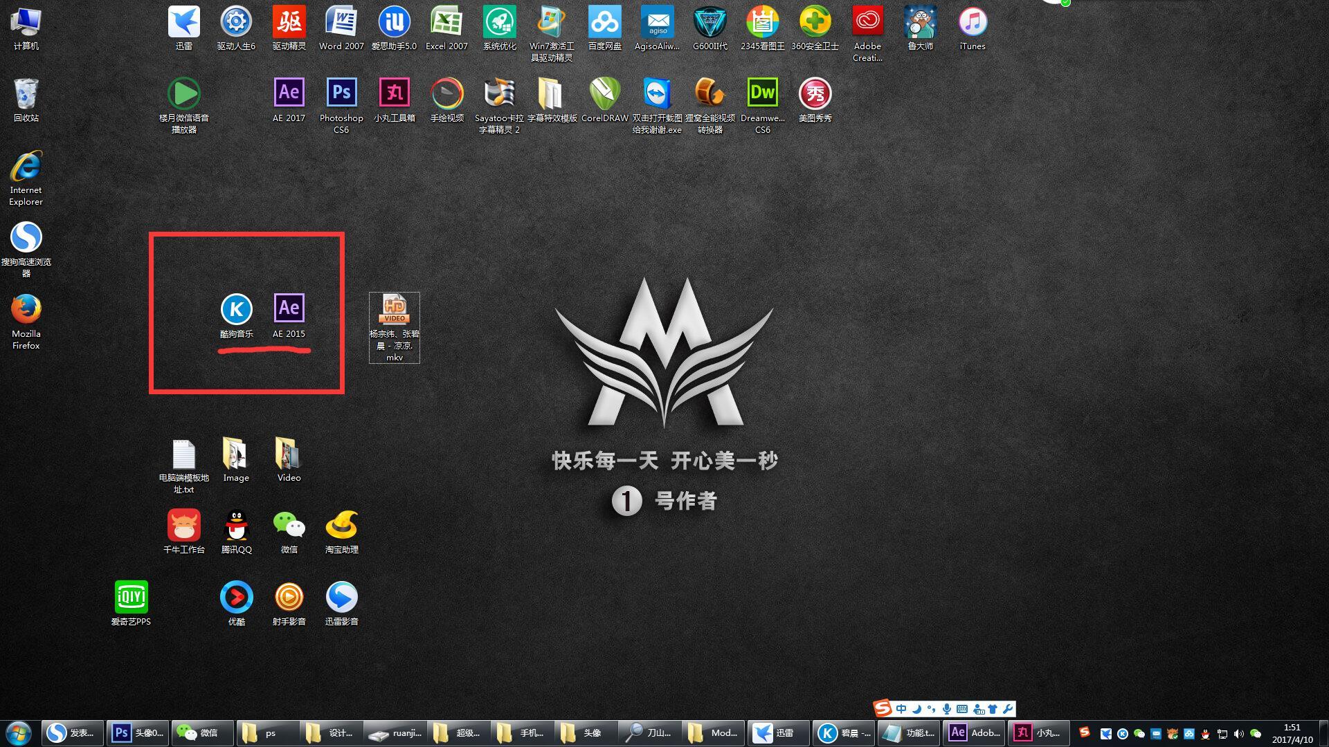Select 回收站 recycle bin icon
This screenshot has width=1329, height=747.
[x=26, y=100]
